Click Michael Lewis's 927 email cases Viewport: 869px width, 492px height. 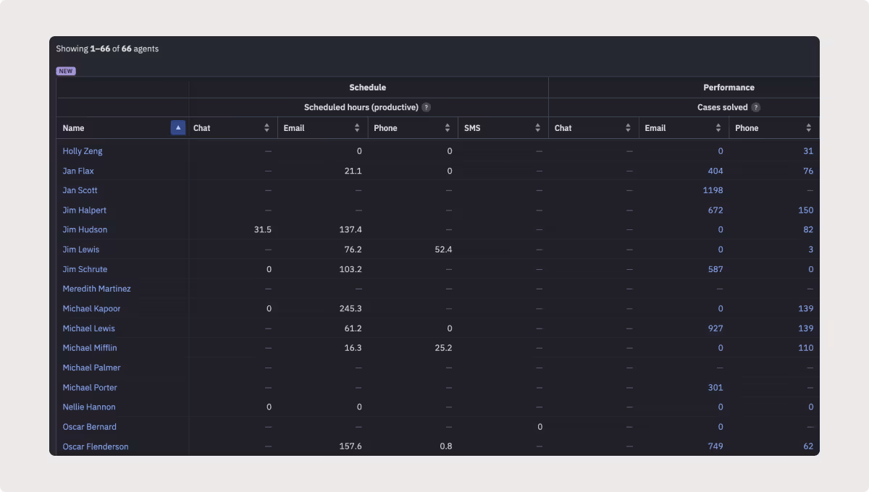tap(715, 328)
